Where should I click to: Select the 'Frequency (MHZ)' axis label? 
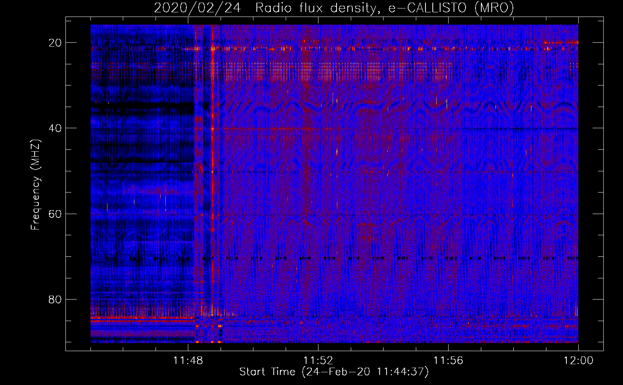35,185
